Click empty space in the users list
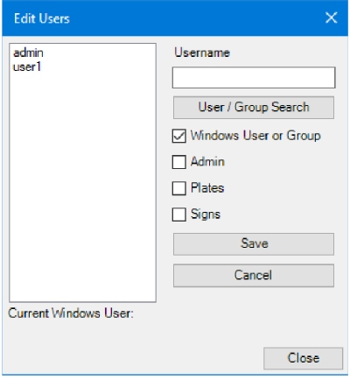The width and height of the screenshot is (350, 380). click(x=83, y=186)
